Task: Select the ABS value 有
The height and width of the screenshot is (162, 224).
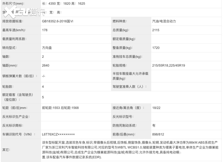Action: pyautogui.click(x=154, y=126)
